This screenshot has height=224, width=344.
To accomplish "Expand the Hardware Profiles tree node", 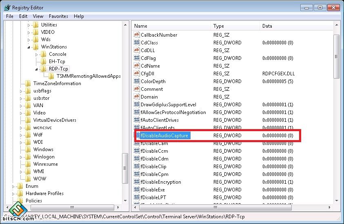I will click(13, 194).
